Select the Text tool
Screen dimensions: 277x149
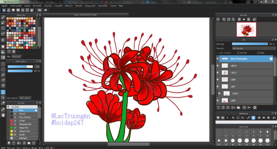pos(3,92)
